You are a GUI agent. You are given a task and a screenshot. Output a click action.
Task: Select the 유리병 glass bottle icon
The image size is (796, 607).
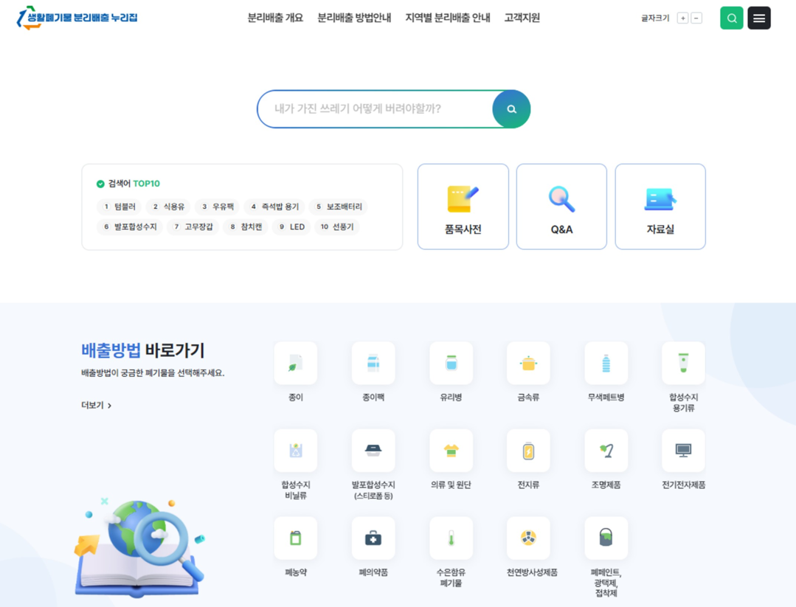point(451,363)
